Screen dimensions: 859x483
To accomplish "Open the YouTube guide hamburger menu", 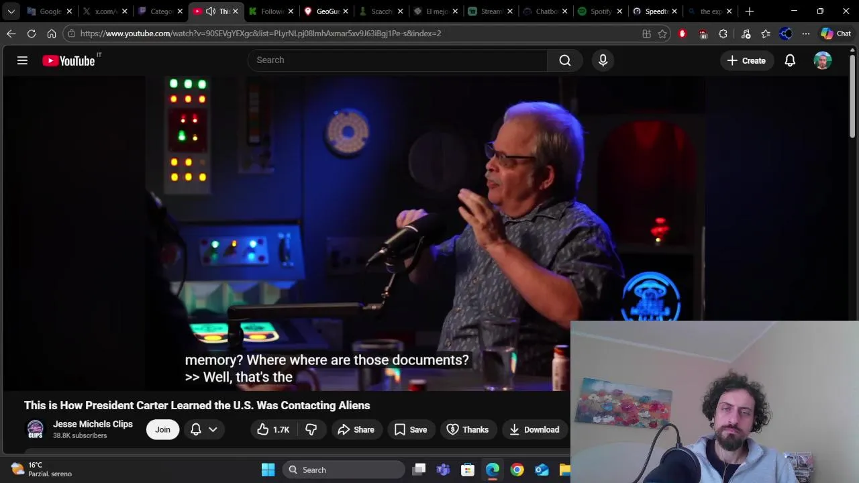I will (22, 60).
